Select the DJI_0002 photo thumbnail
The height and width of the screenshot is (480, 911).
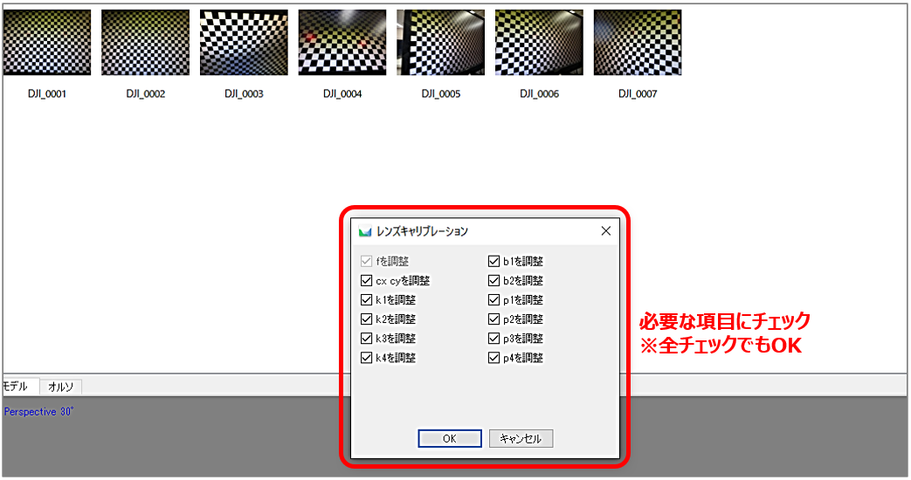coord(145,43)
